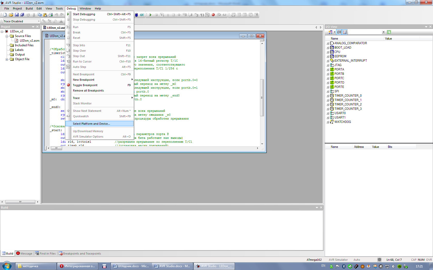
Task: Click the Run to Cursor braces toolbar icon
Action: point(202,15)
